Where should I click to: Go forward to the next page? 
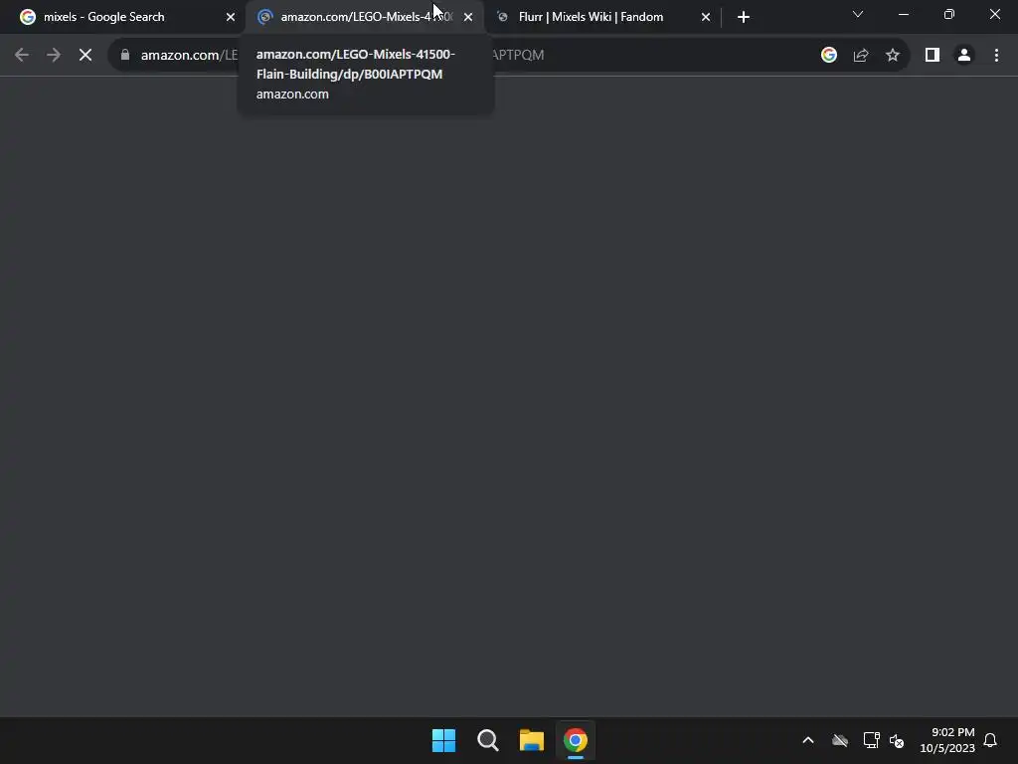click(54, 55)
